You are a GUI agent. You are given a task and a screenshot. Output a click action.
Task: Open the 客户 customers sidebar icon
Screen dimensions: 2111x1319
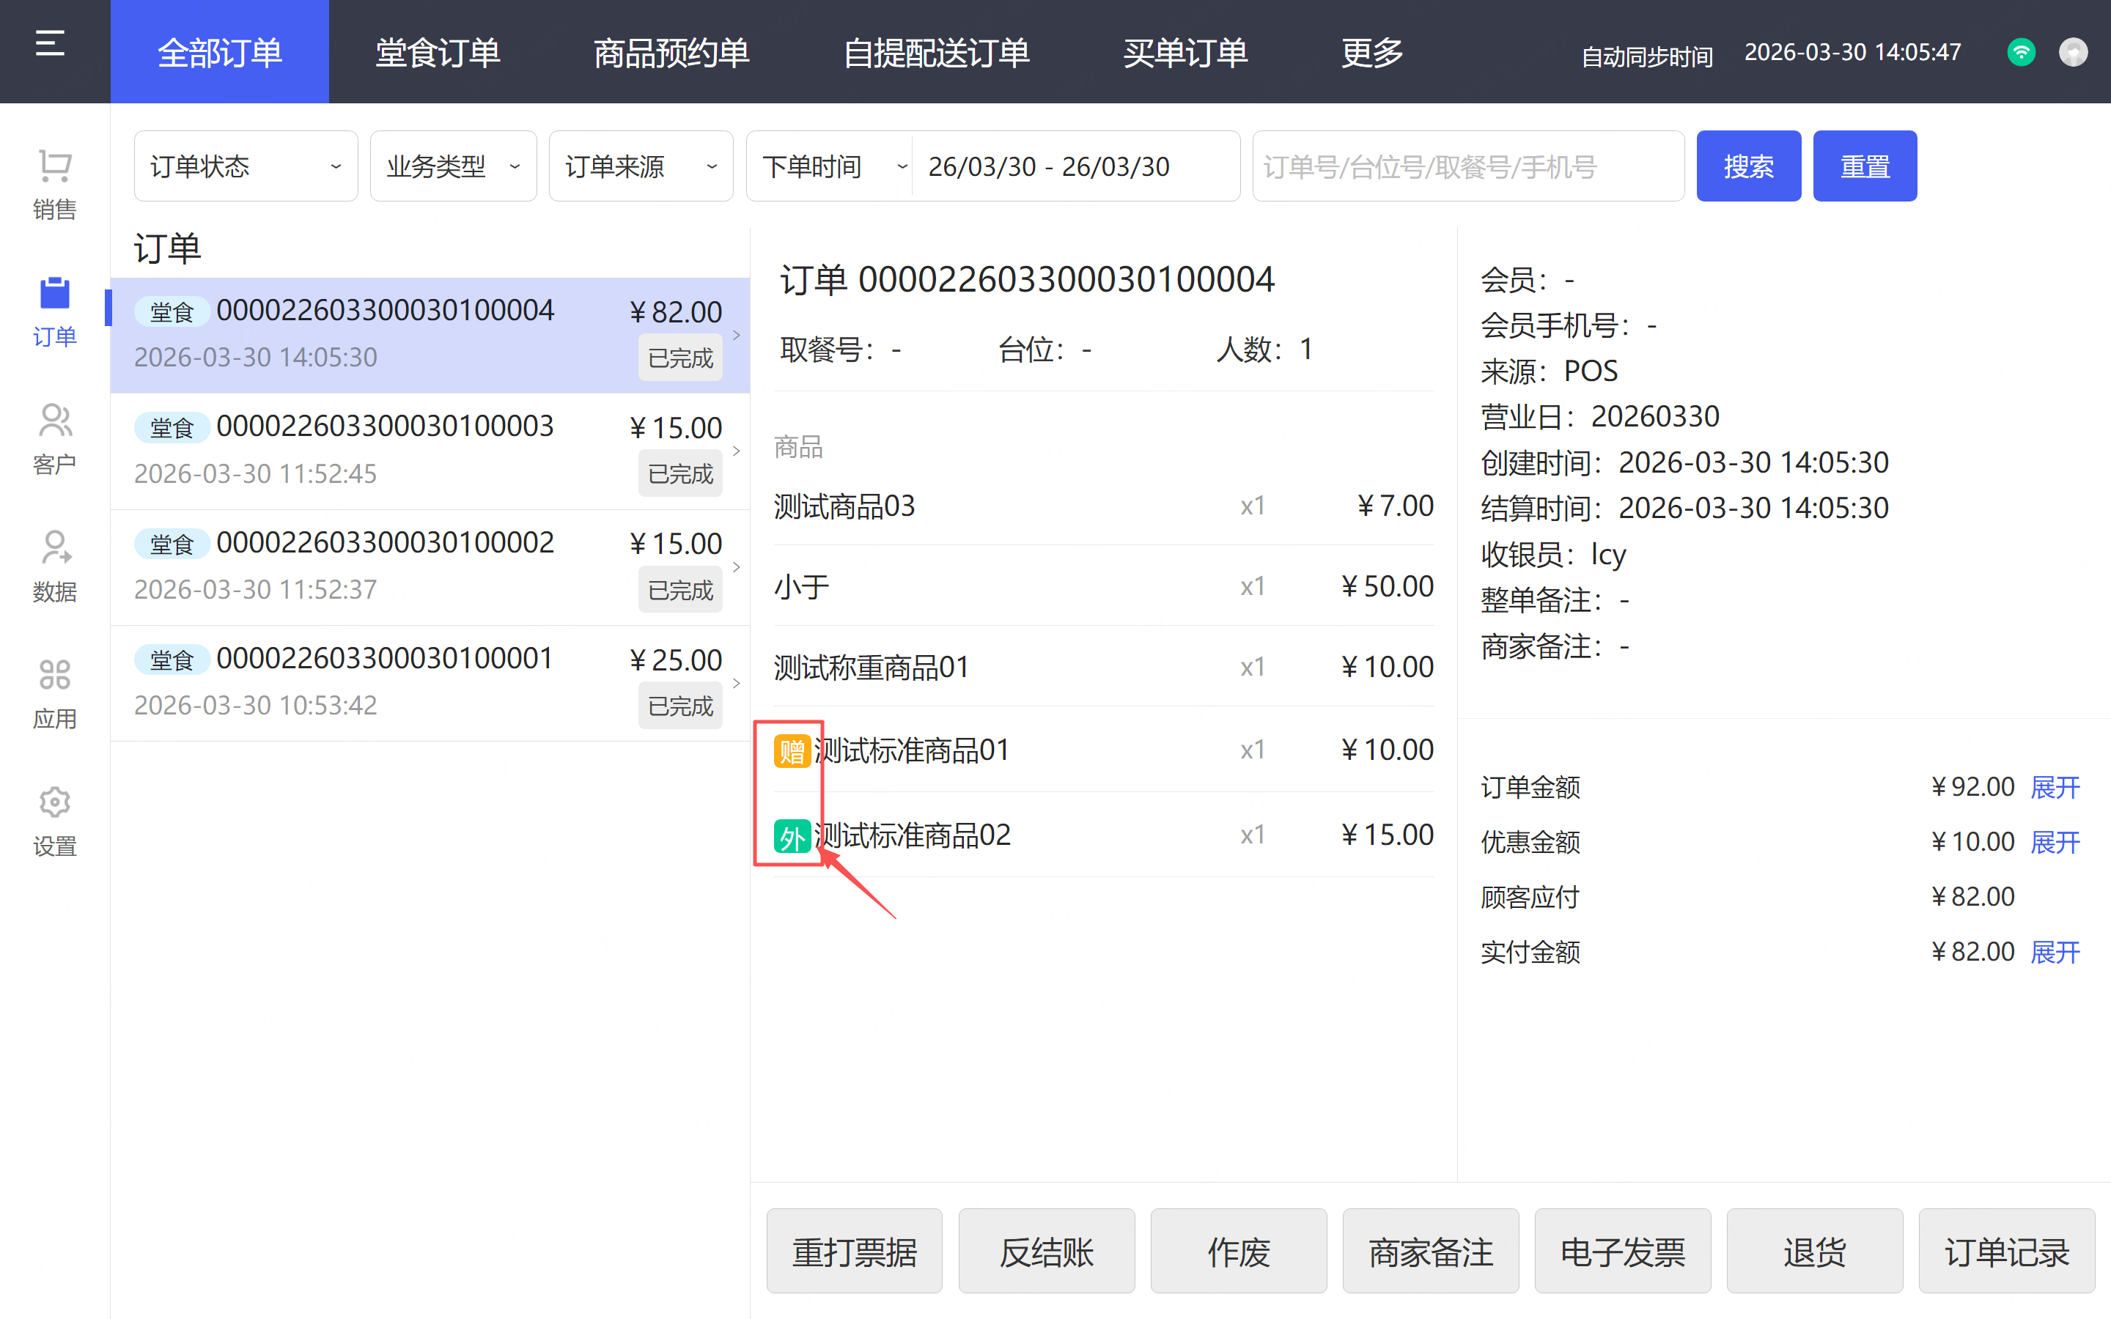pyautogui.click(x=54, y=421)
